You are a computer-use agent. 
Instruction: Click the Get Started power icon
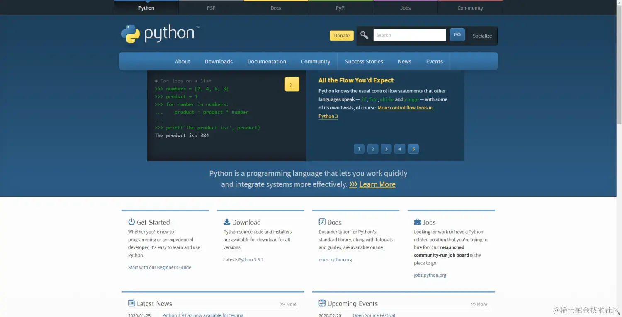[131, 222]
